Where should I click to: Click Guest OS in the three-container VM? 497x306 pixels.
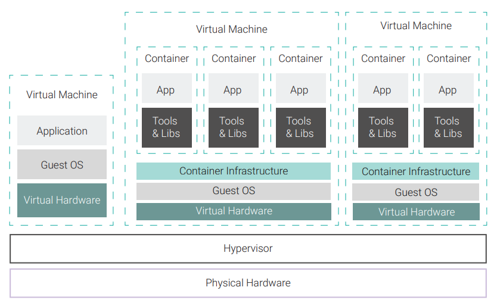tap(234, 191)
